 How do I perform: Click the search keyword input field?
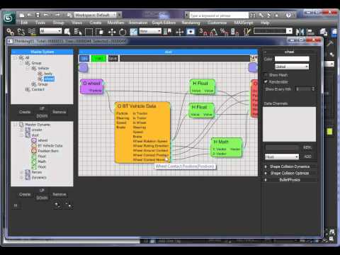(x=219, y=16)
